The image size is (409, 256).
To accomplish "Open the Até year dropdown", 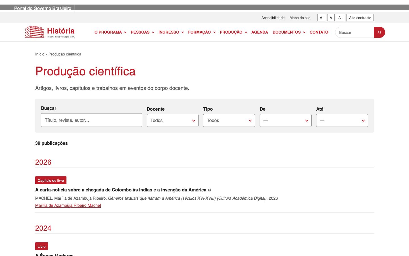I will pyautogui.click(x=342, y=121).
